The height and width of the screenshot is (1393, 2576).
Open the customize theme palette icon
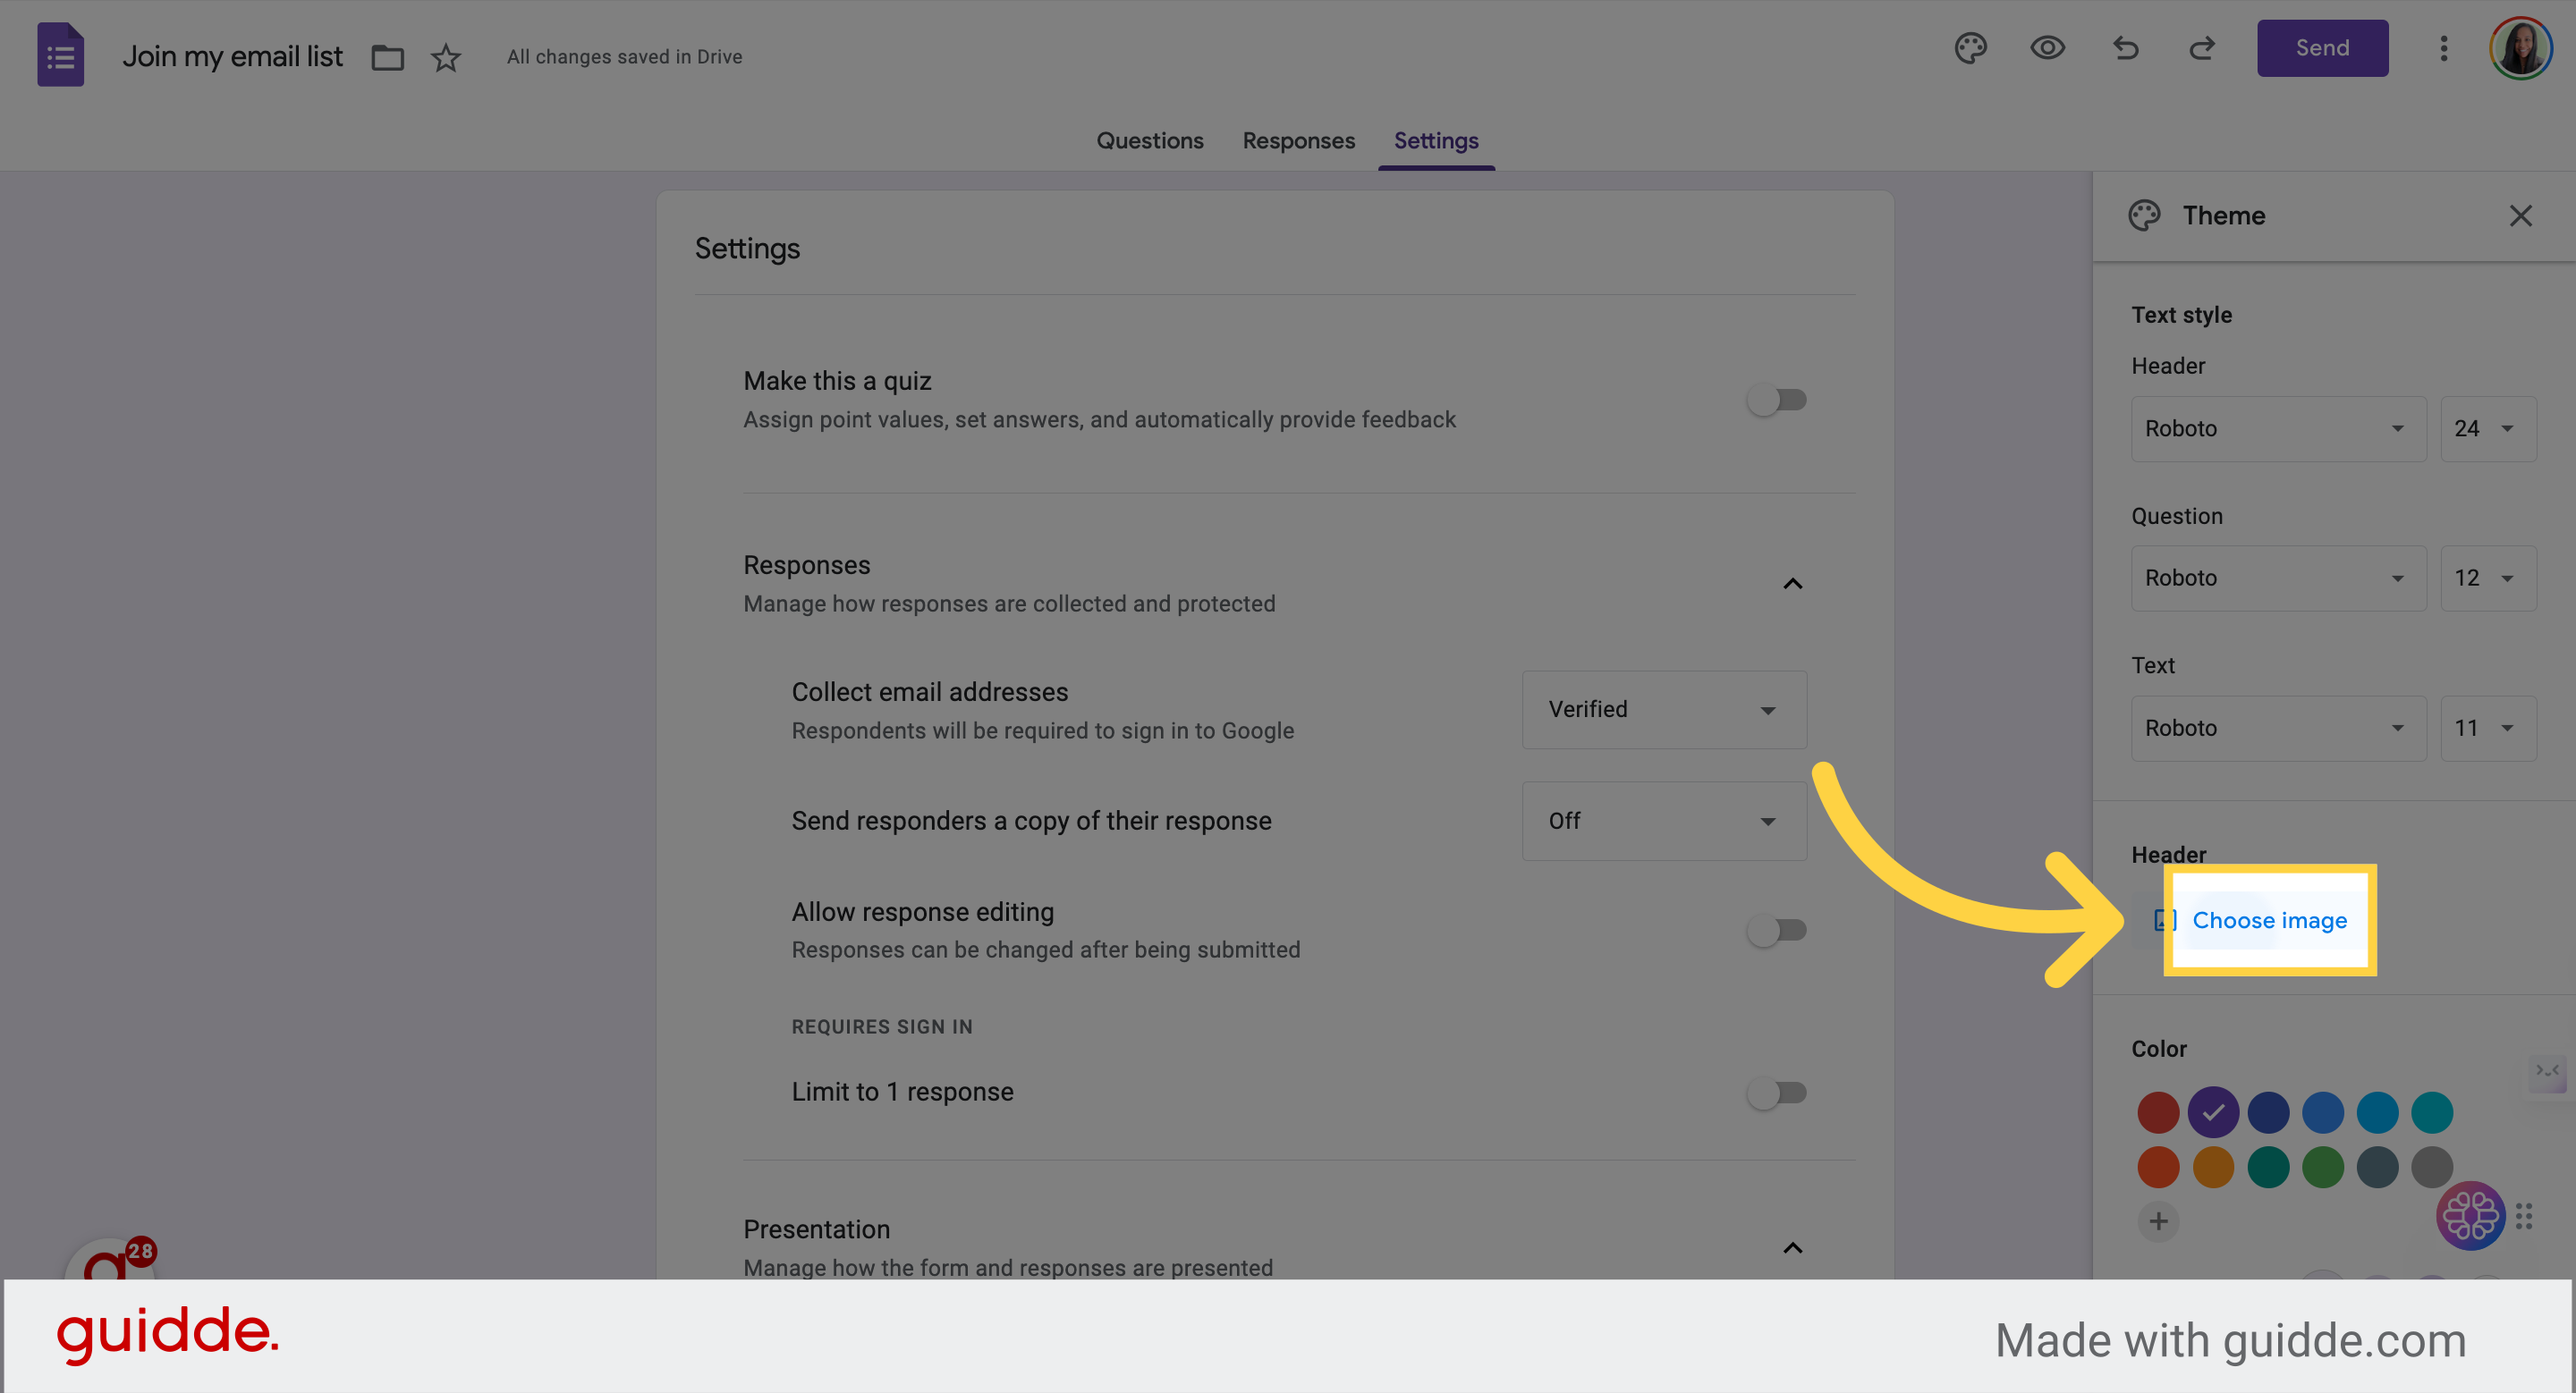[x=1970, y=48]
